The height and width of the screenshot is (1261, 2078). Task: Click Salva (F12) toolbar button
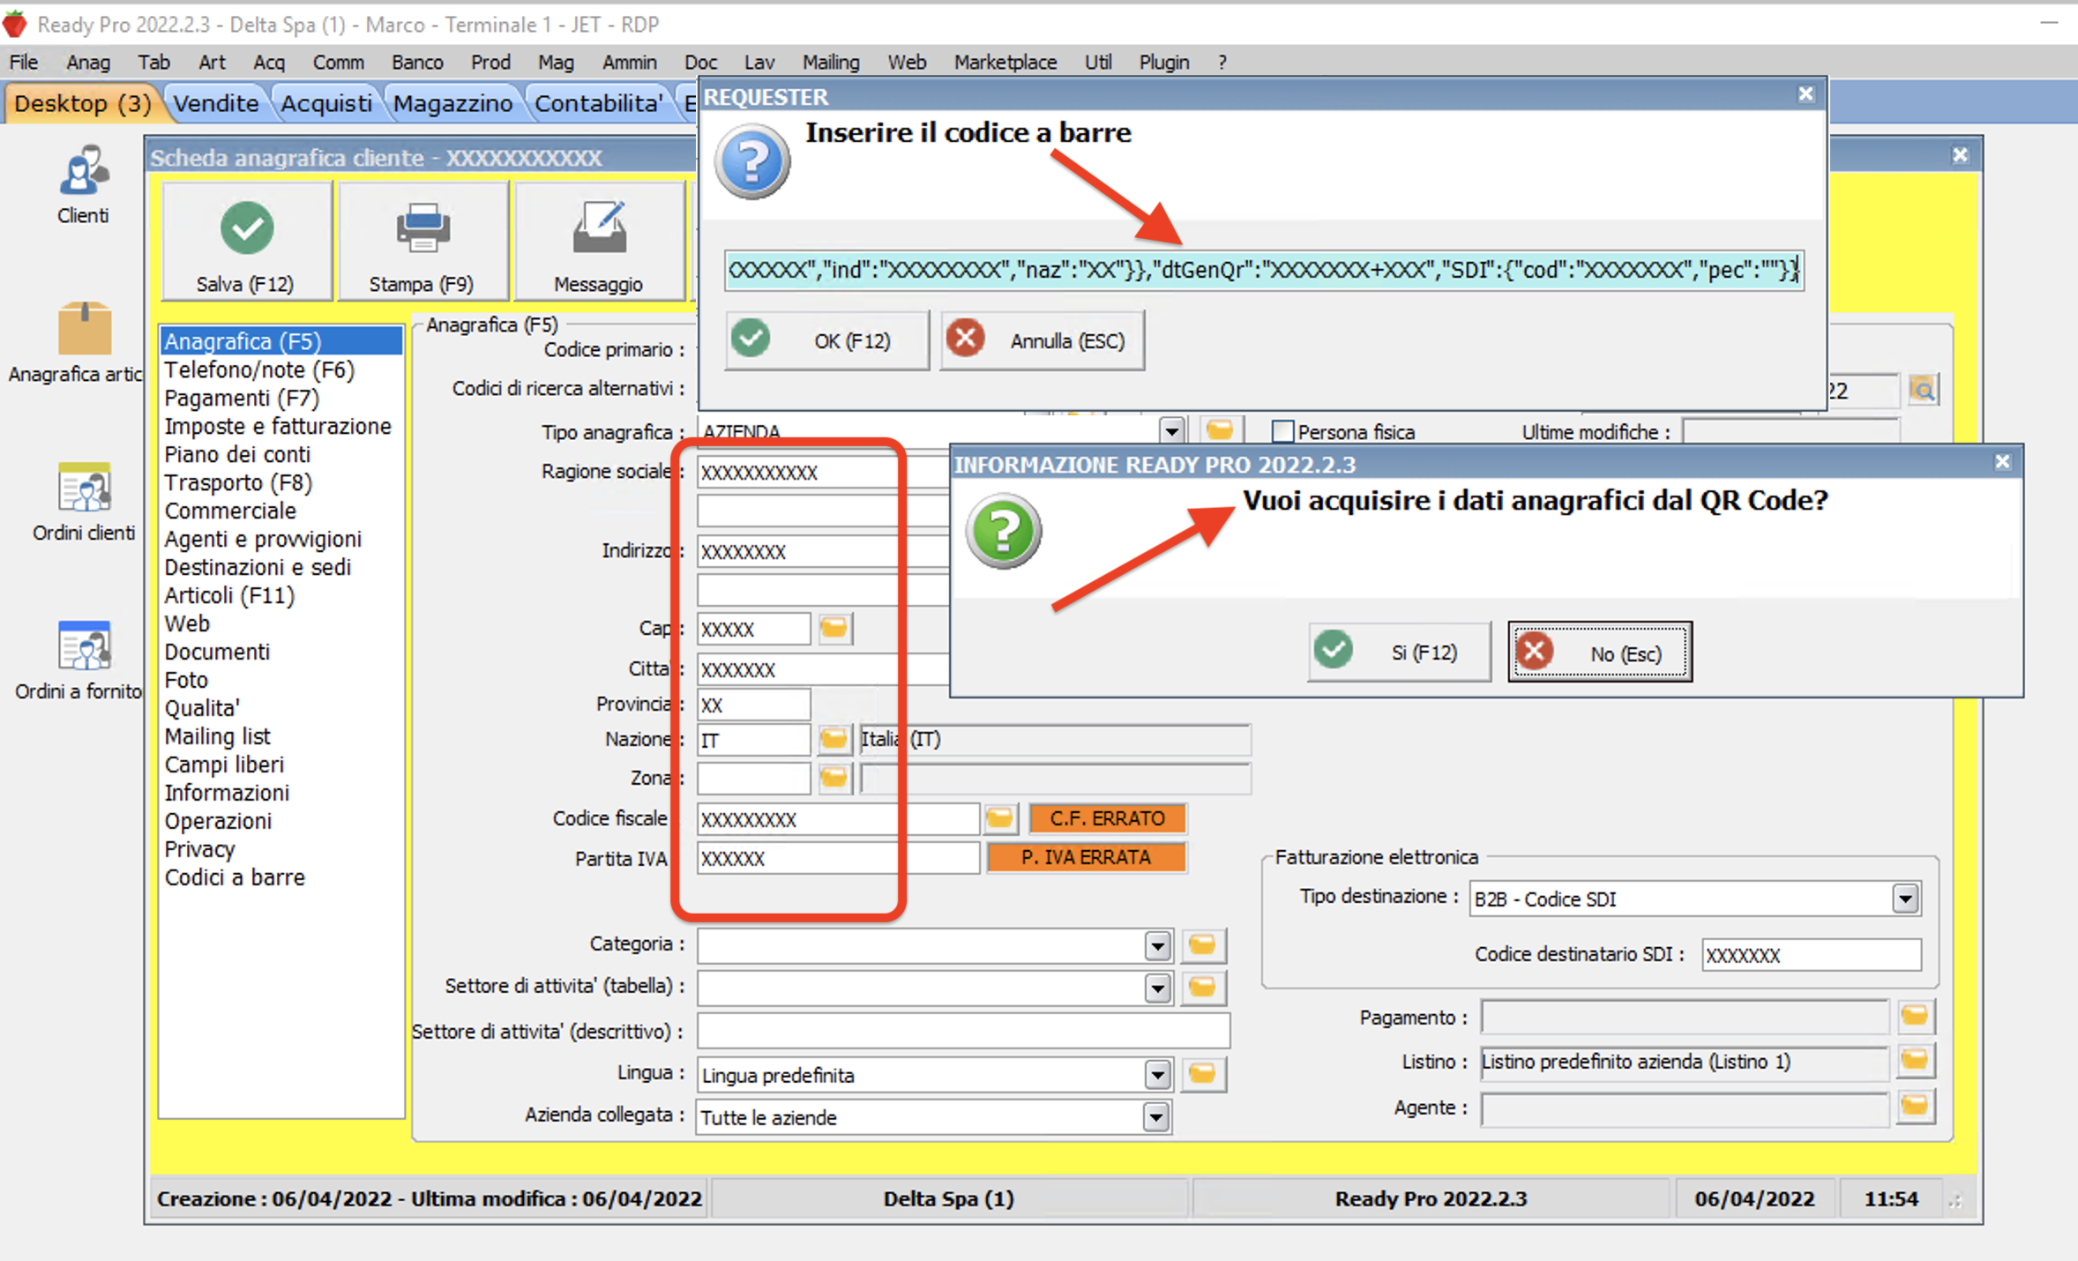246,241
